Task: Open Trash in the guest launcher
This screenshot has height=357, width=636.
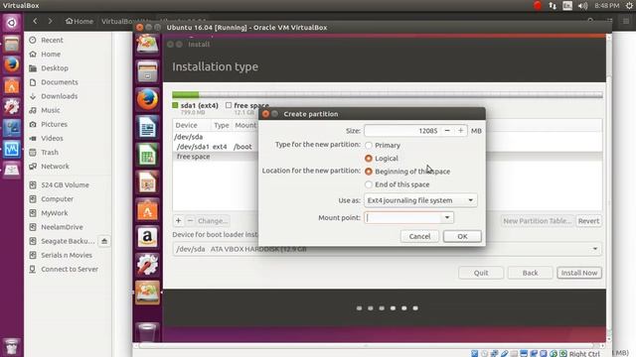Action: click(147, 333)
